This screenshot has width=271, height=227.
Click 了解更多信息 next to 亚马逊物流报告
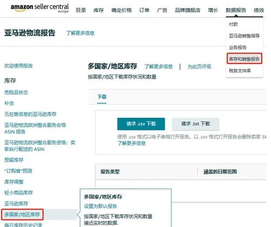click(80, 33)
